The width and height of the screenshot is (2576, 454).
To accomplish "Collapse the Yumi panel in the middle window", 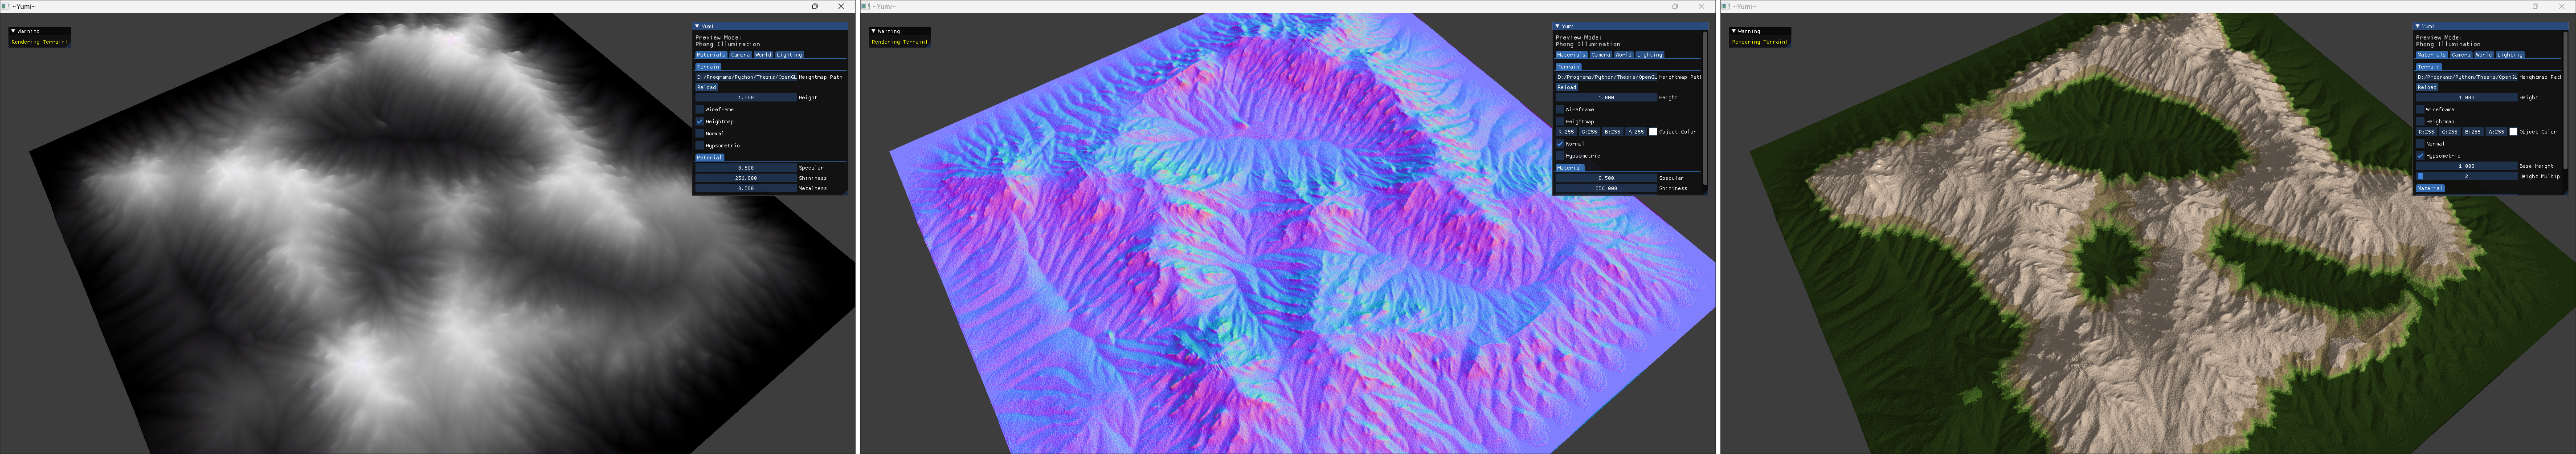I will coord(1558,26).
